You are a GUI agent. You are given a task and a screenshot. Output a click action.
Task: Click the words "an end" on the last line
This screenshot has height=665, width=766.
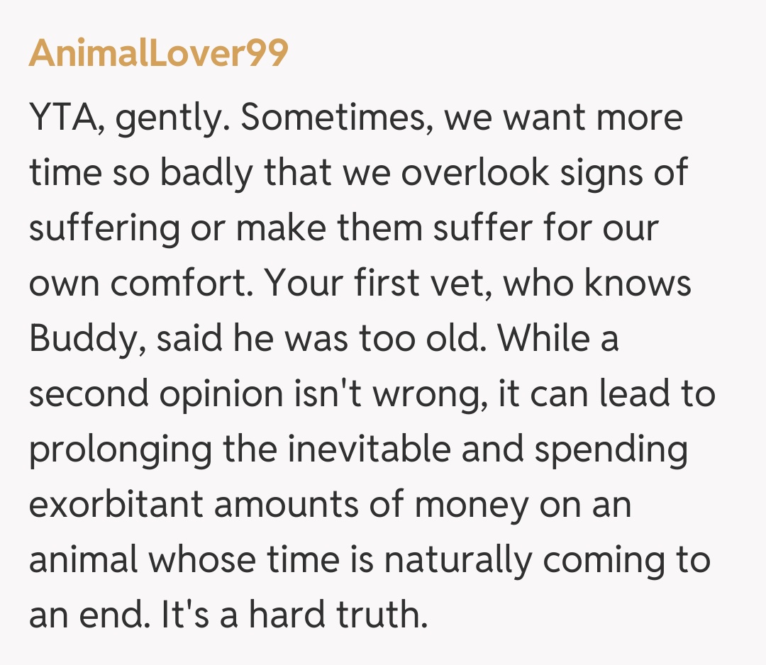pyautogui.click(x=78, y=615)
